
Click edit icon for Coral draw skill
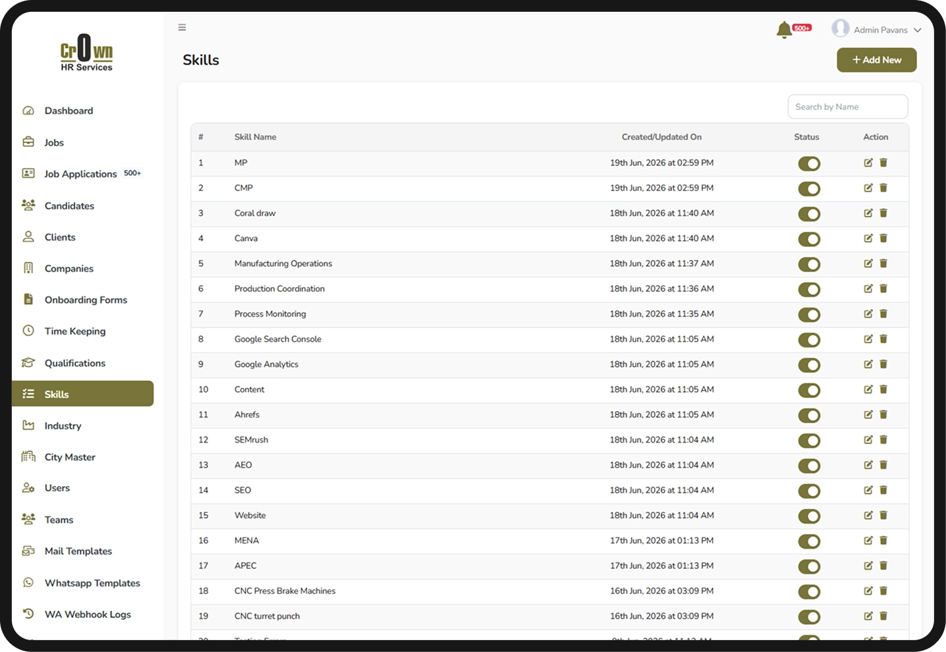[x=868, y=213]
